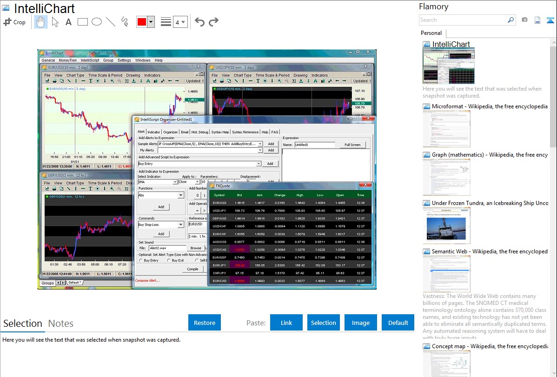Image resolution: width=557 pixels, height=377 pixels.
Task: Open the line width dropdown showing 4
Action: pos(180,22)
